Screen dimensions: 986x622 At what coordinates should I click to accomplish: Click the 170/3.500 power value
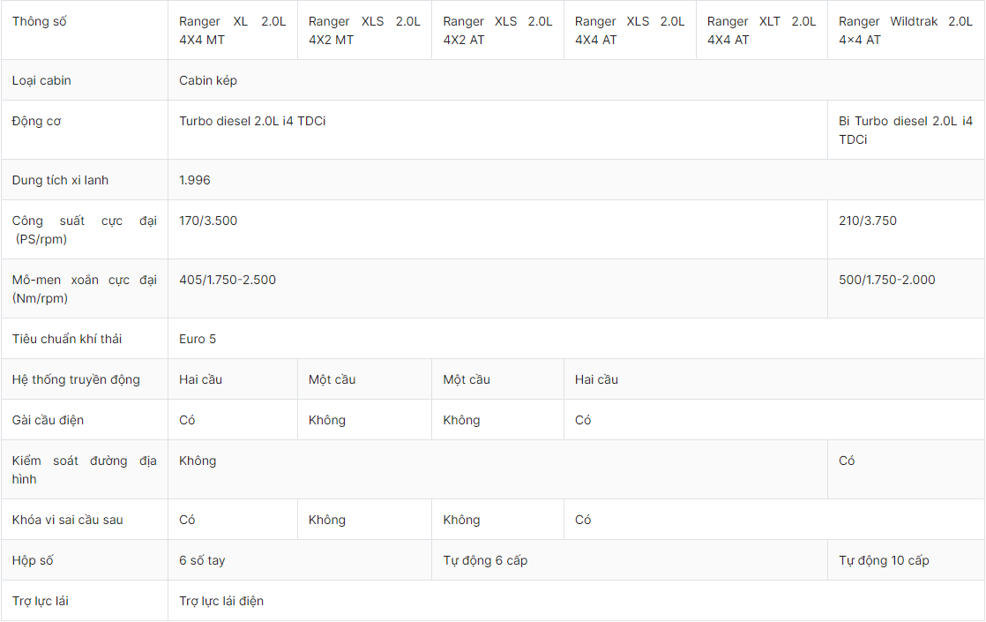[208, 221]
